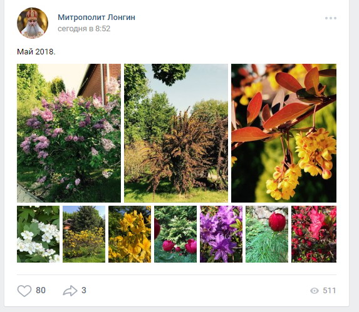Open the dark red barberry shrub photo
The image size is (359, 312).
tap(176, 133)
